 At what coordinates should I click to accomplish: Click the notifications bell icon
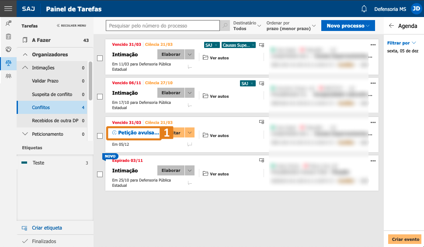tap(364, 9)
